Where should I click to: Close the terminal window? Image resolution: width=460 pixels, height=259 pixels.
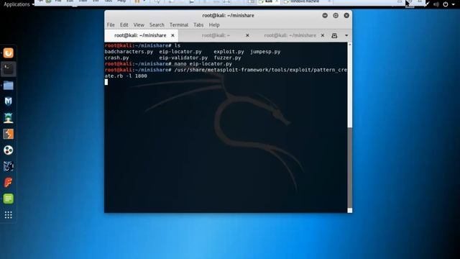click(346, 15)
